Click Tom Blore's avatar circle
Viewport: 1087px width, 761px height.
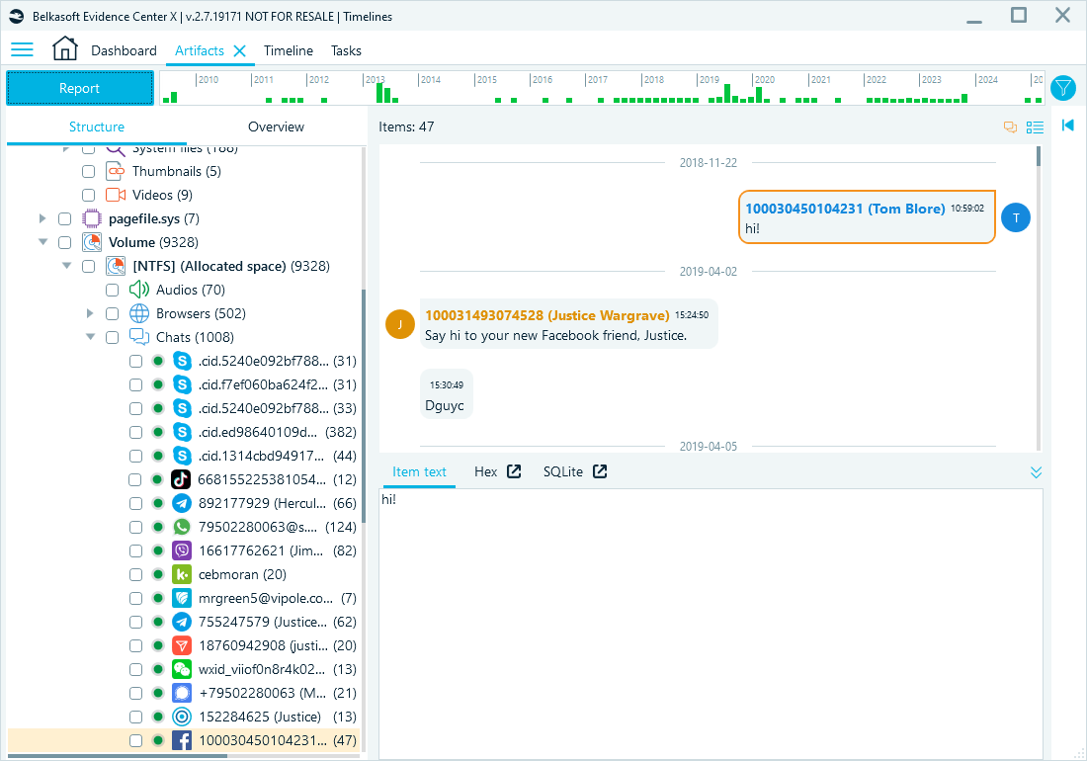coord(1016,217)
